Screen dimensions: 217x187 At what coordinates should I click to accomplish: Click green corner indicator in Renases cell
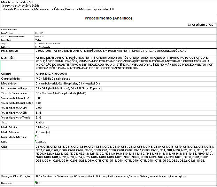tap(36, 182)
